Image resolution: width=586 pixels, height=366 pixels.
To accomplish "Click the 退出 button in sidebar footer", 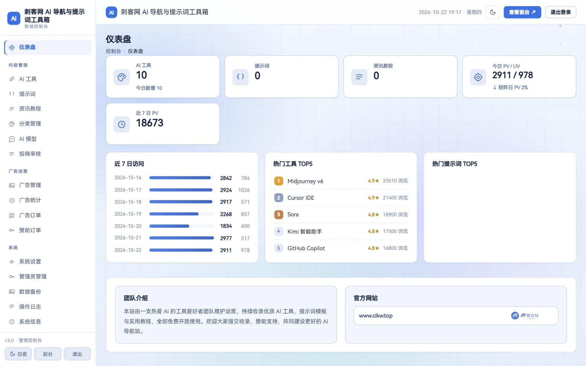I will tap(77, 354).
